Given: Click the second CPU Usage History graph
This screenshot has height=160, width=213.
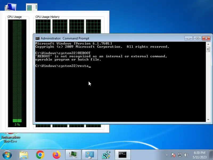Looking at the screenshot, I should click(x=60, y=26).
